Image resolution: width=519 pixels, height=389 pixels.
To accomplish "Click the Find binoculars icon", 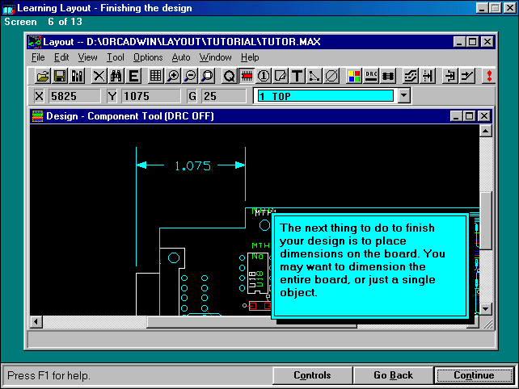I will pyautogui.click(x=116, y=76).
